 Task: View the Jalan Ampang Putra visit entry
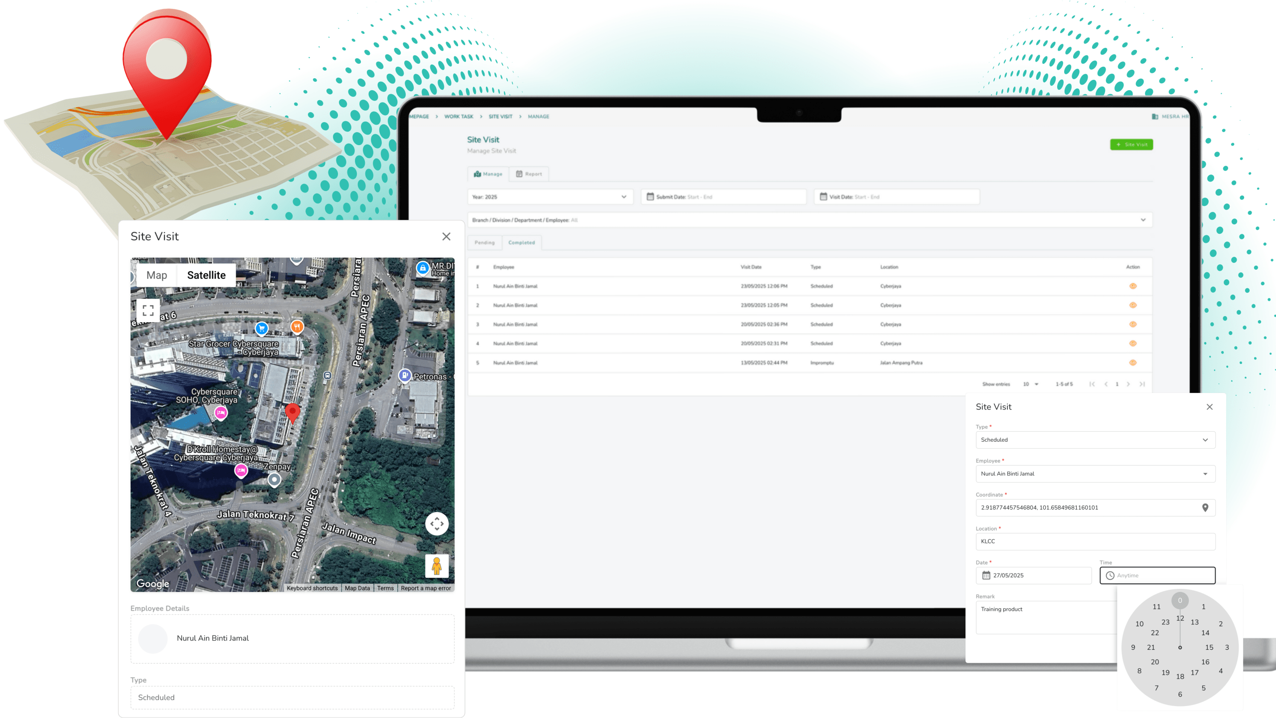(x=1132, y=363)
